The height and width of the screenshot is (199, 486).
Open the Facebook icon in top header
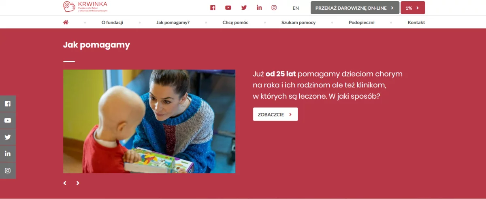213,8
